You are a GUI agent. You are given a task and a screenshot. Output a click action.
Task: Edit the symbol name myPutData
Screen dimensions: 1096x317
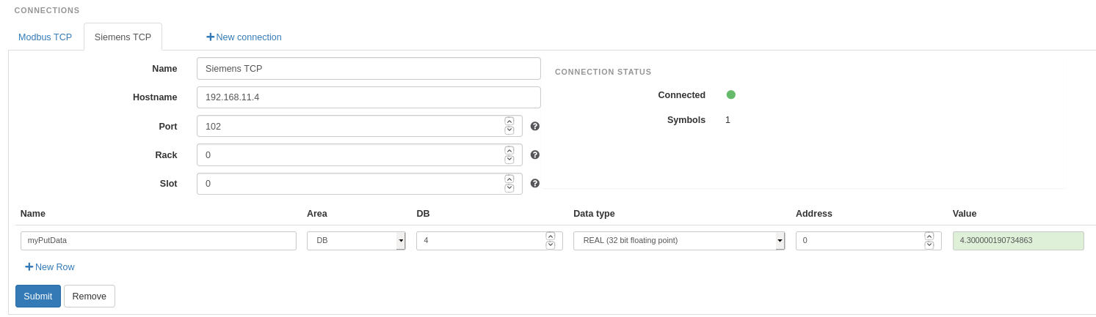click(x=159, y=241)
